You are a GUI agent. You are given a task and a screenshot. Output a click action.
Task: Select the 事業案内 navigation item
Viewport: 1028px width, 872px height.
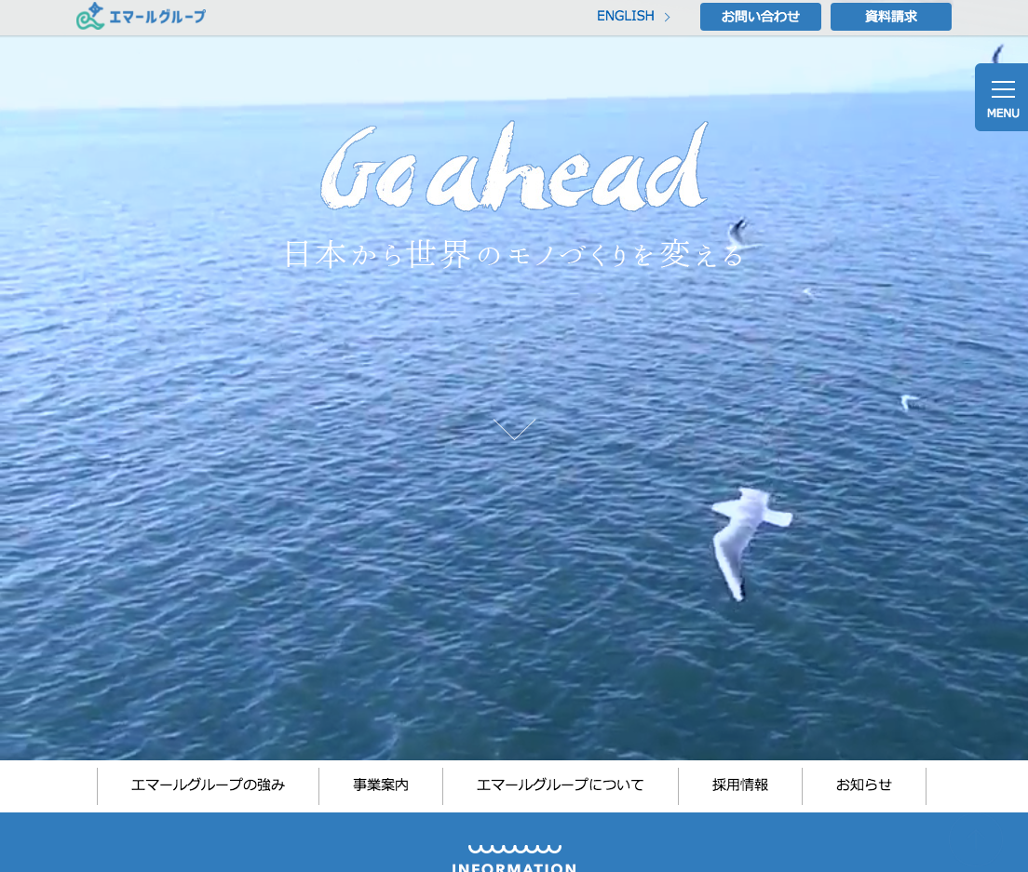point(380,785)
